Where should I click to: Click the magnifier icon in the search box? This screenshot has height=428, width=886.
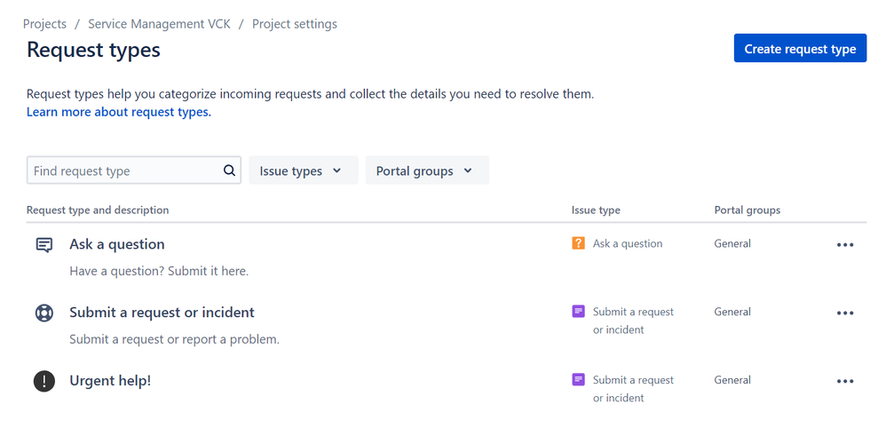pos(229,170)
